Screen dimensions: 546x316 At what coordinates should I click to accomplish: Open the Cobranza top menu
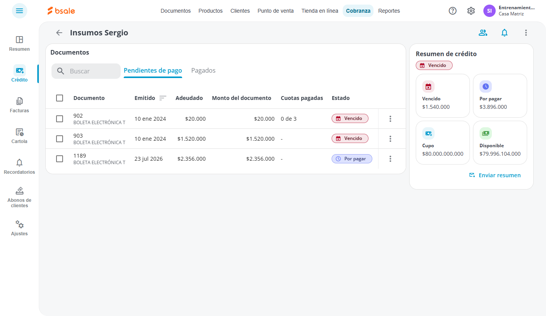pos(358,11)
